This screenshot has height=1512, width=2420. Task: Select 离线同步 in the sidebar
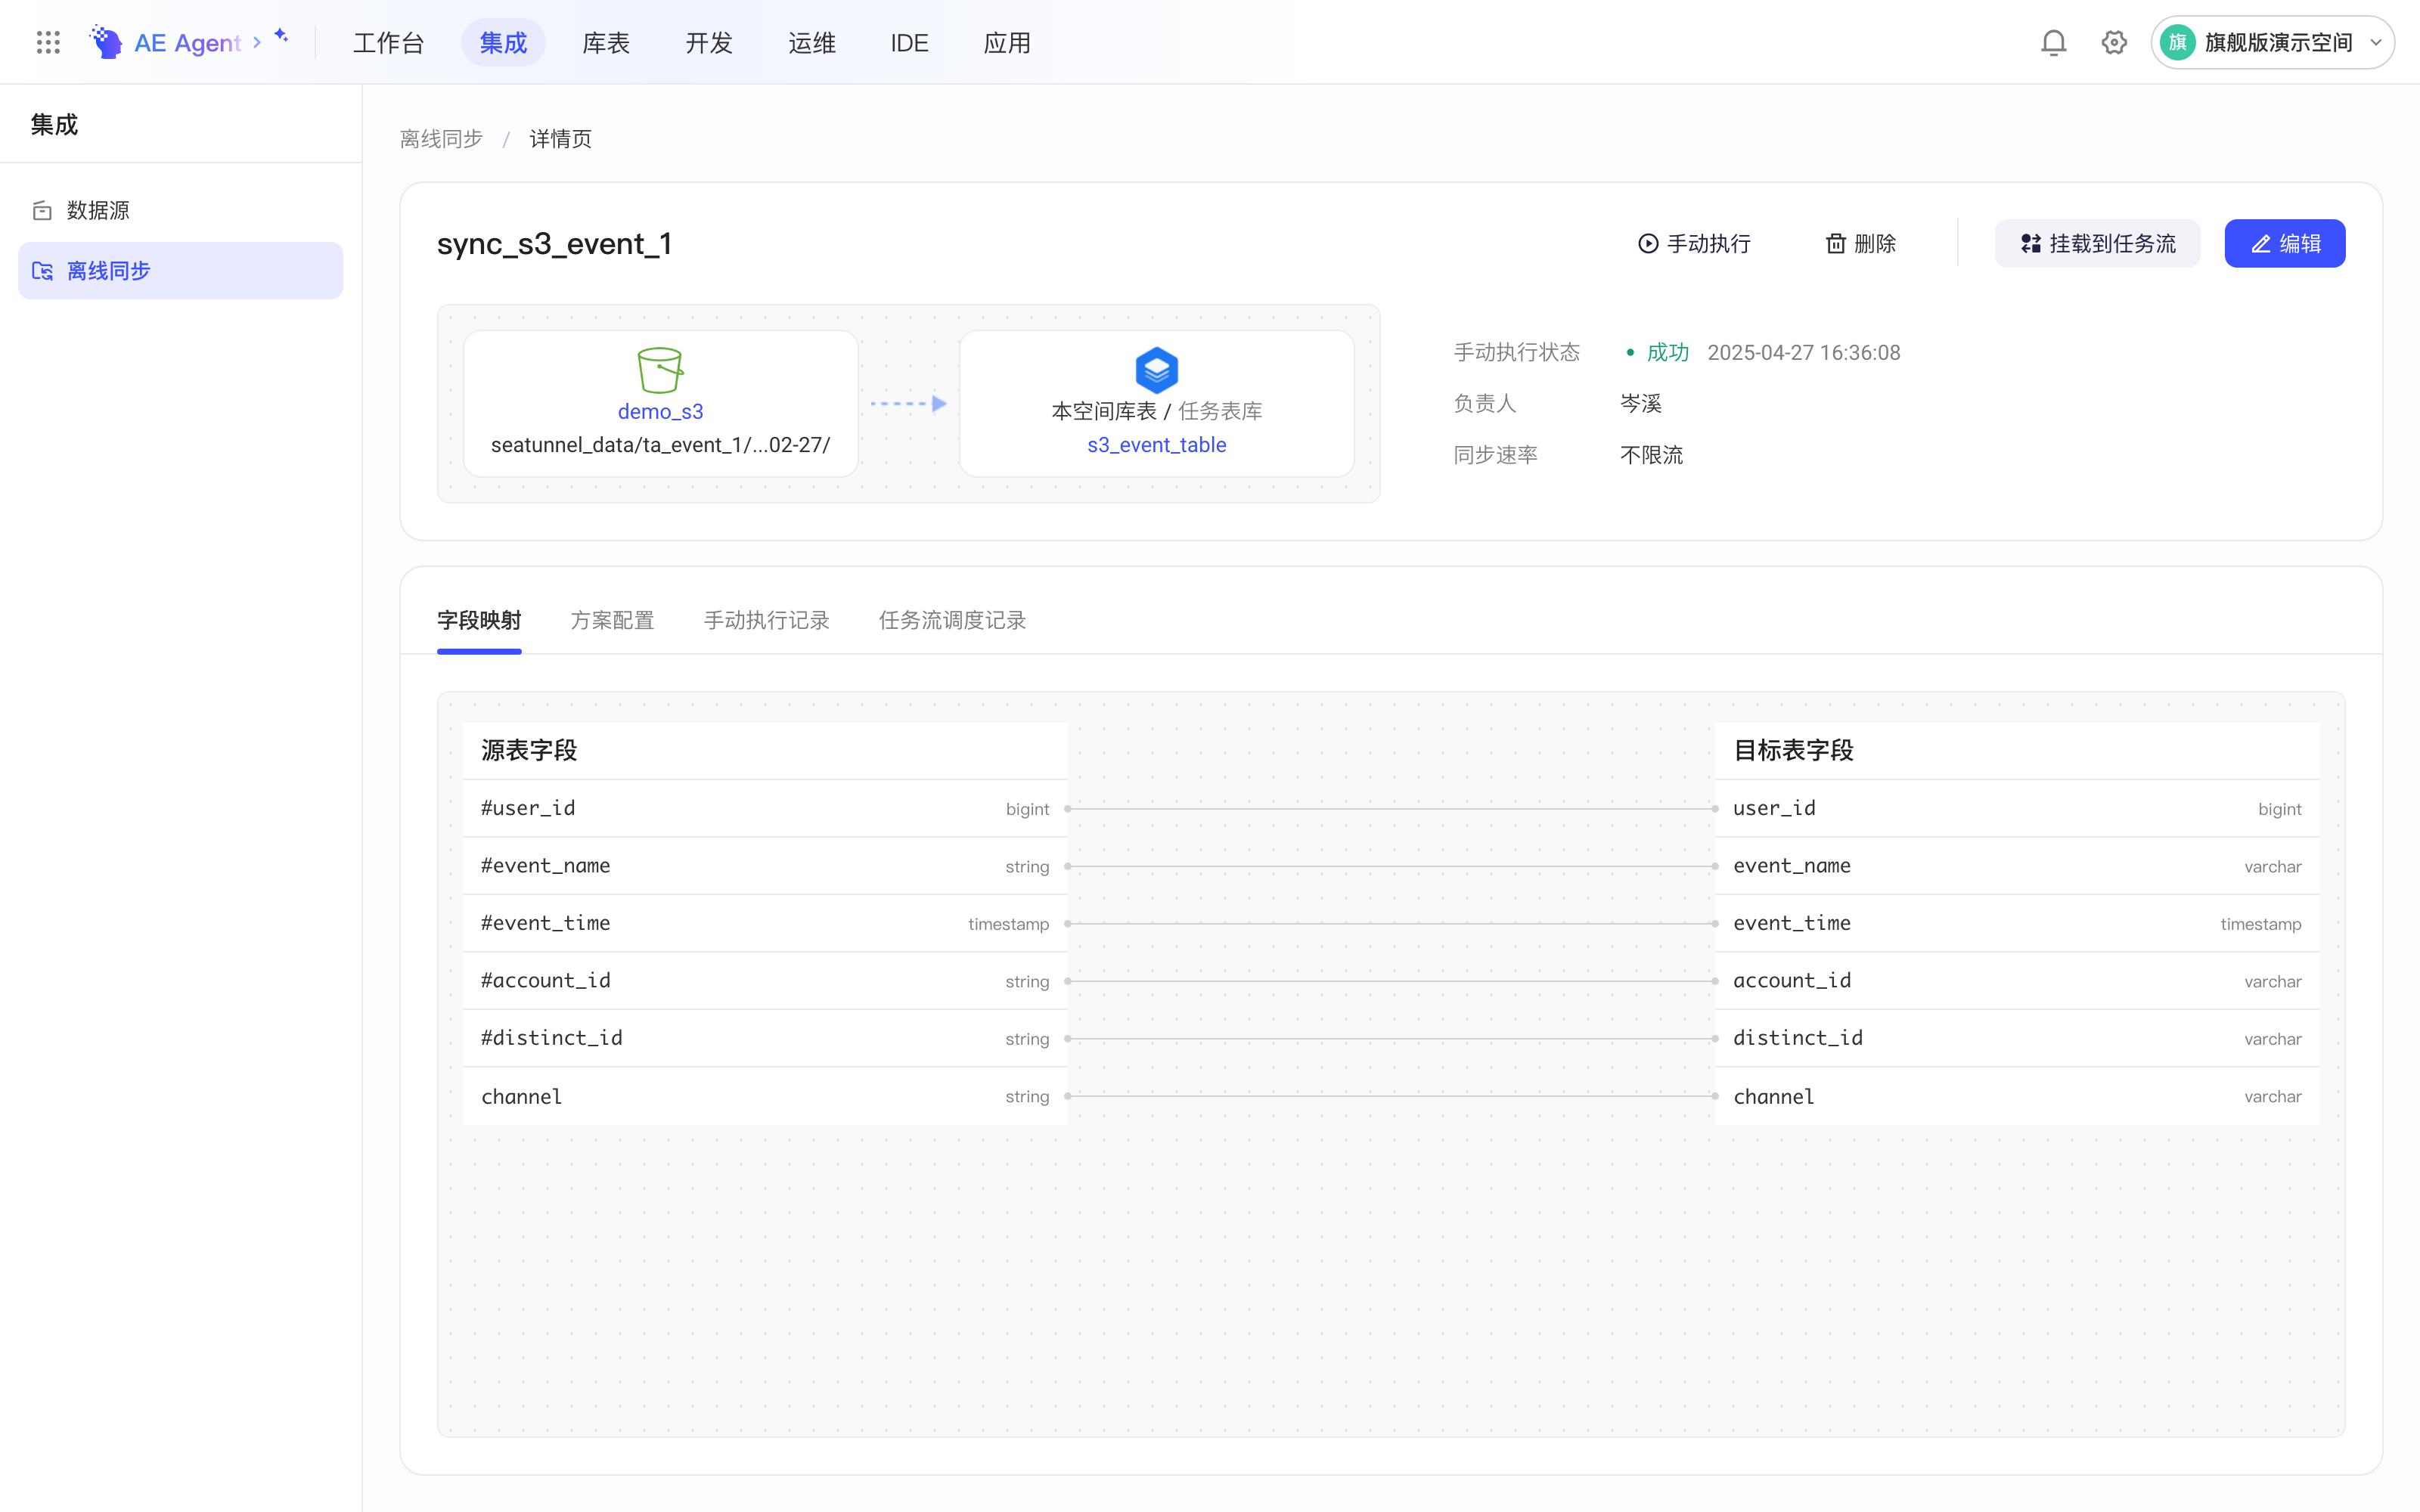click(x=180, y=271)
